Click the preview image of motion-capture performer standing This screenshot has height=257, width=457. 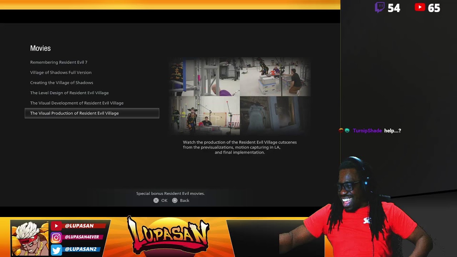click(x=205, y=116)
